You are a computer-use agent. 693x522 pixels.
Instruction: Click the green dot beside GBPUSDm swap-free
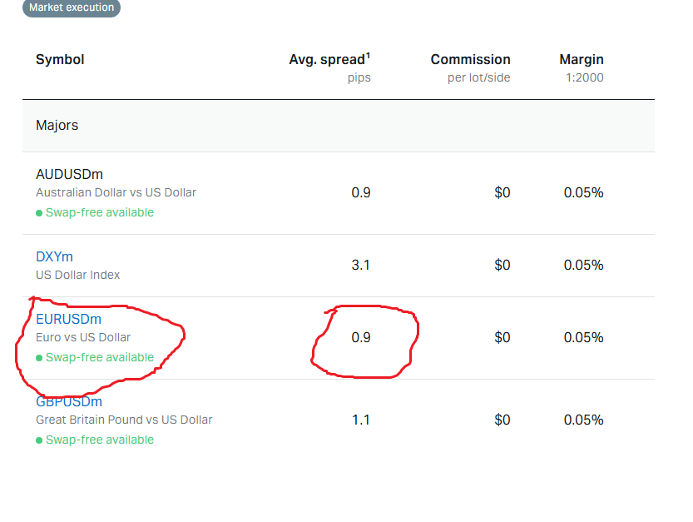pyautogui.click(x=39, y=440)
